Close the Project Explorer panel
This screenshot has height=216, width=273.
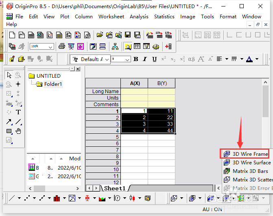point(78,69)
